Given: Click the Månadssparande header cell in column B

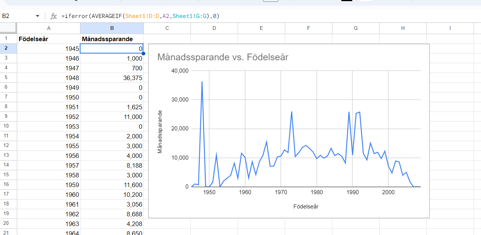Looking at the screenshot, I should click(x=112, y=39).
